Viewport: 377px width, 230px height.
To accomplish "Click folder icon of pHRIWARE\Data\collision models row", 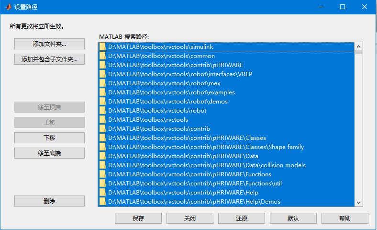I will coord(103,165).
